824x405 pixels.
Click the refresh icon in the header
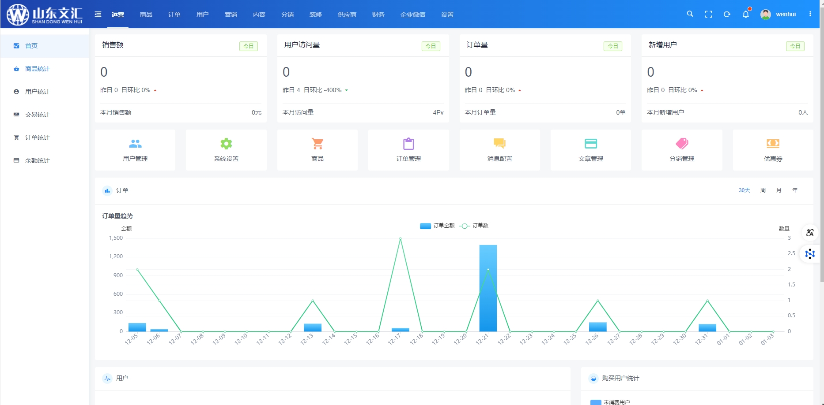tap(727, 15)
